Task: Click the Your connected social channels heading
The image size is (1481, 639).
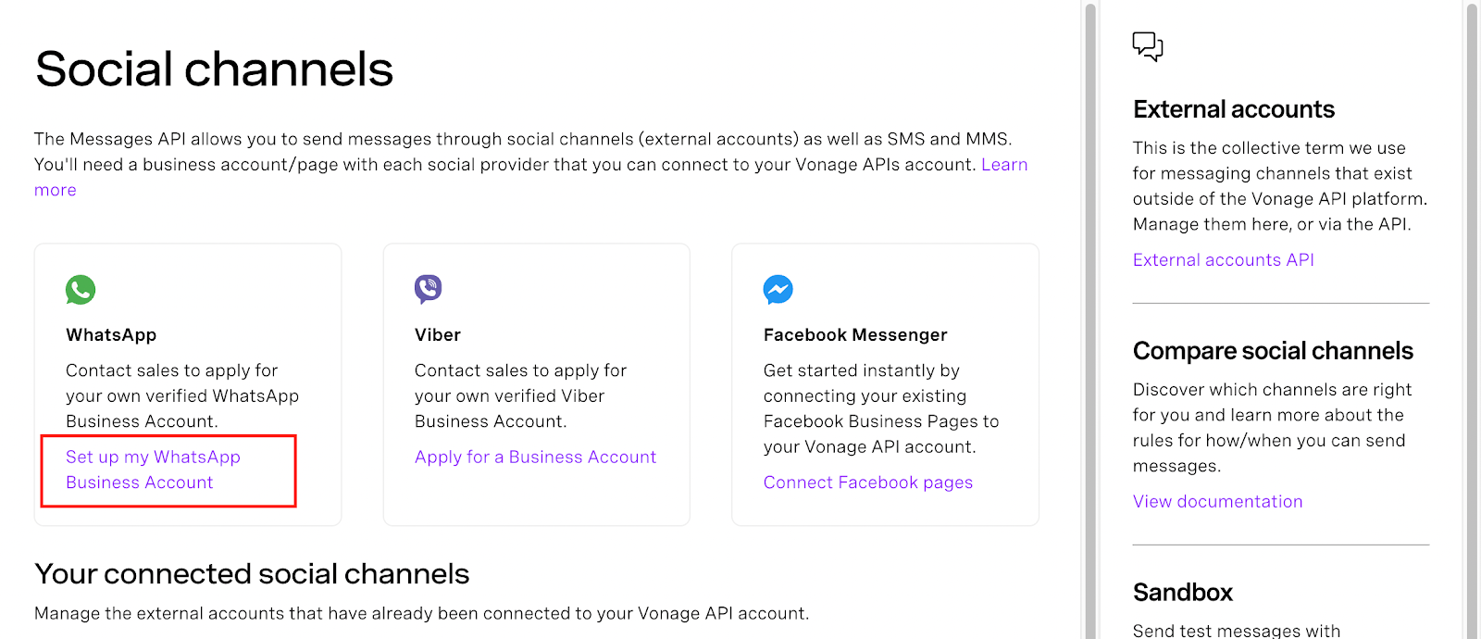Action: pos(252,574)
